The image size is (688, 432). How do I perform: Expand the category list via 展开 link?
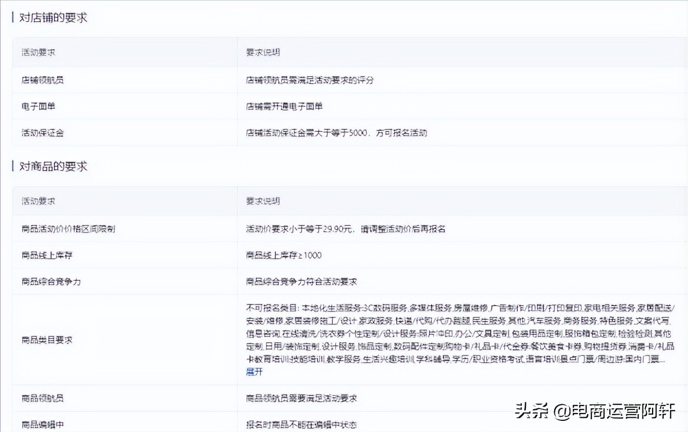coord(254,372)
